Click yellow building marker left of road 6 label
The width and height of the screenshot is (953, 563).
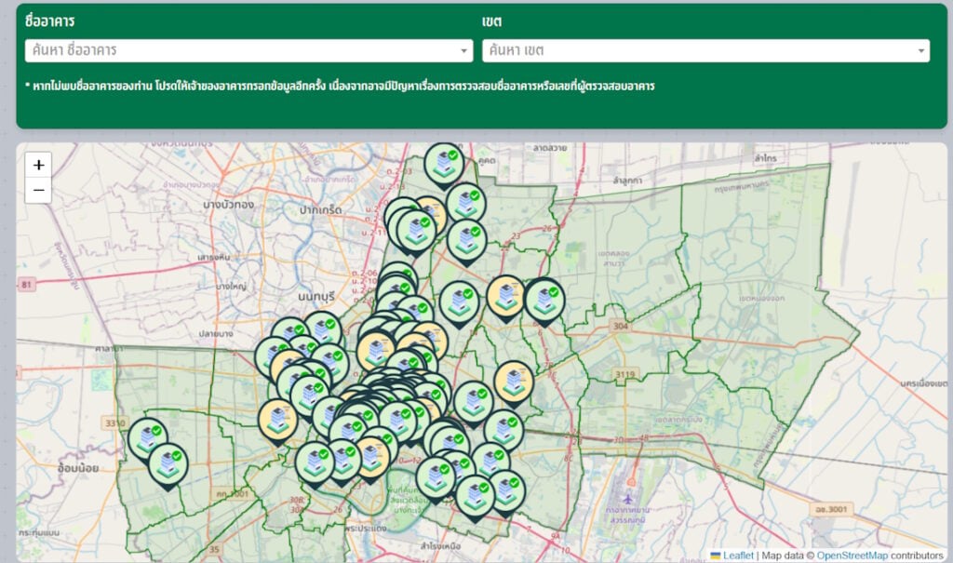(506, 296)
